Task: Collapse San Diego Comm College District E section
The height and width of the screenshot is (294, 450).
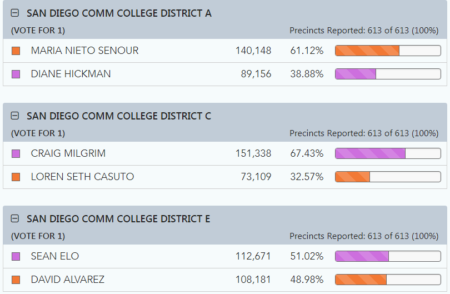Action: 15,219
